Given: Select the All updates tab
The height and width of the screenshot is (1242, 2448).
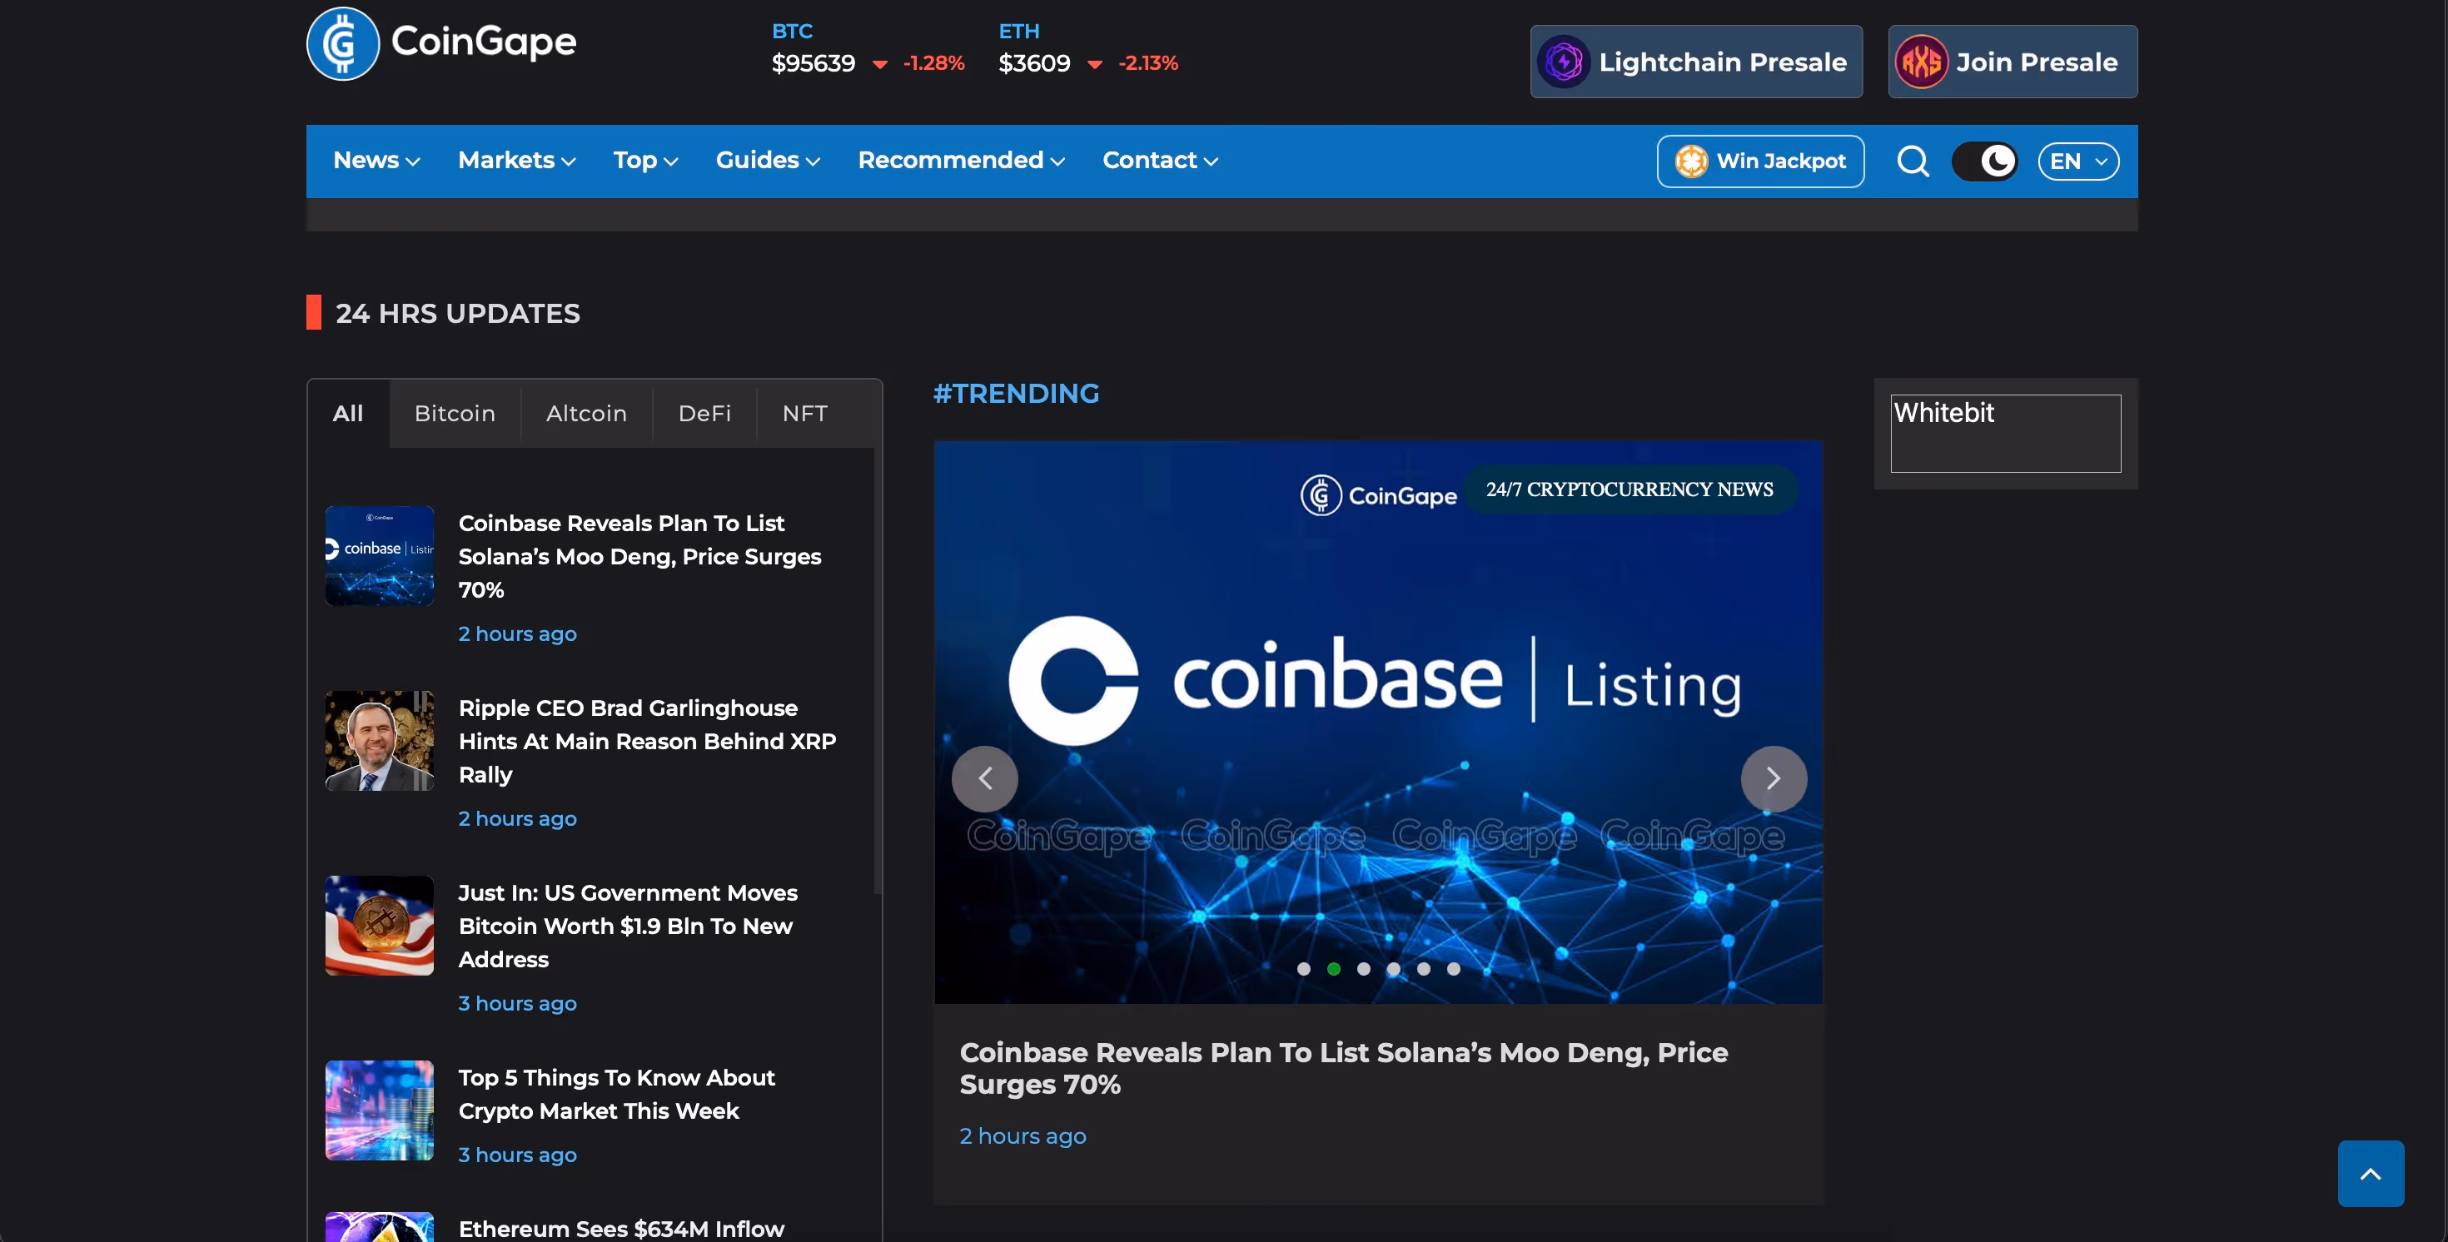Looking at the screenshot, I should 348,414.
